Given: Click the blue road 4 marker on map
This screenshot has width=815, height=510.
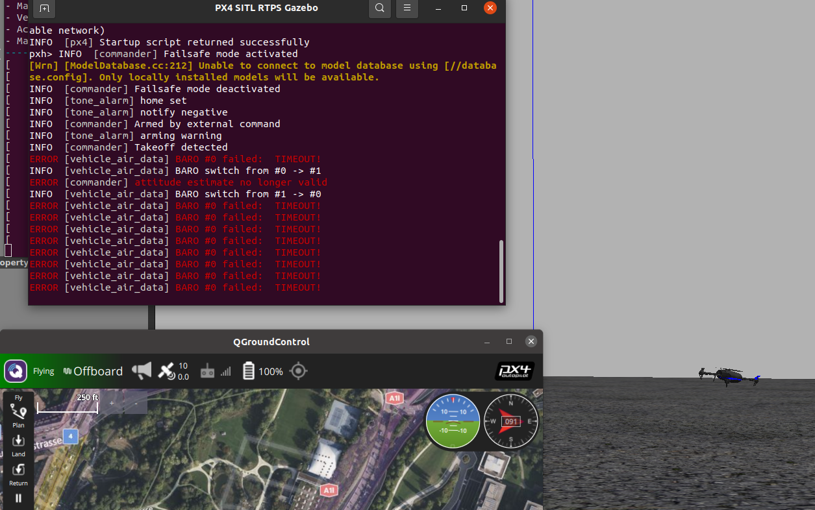Looking at the screenshot, I should point(70,436).
